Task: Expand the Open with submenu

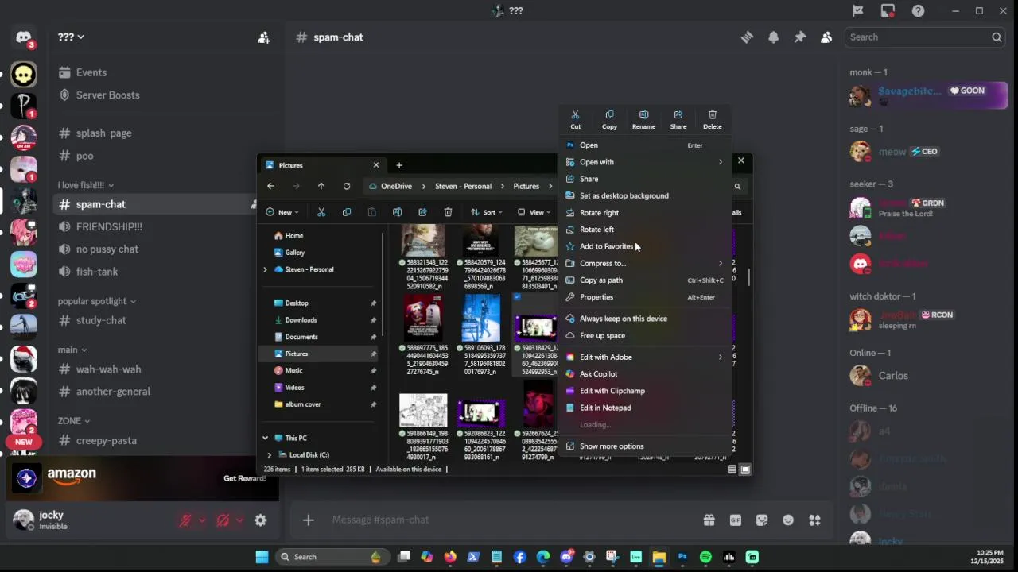Action: (646, 162)
